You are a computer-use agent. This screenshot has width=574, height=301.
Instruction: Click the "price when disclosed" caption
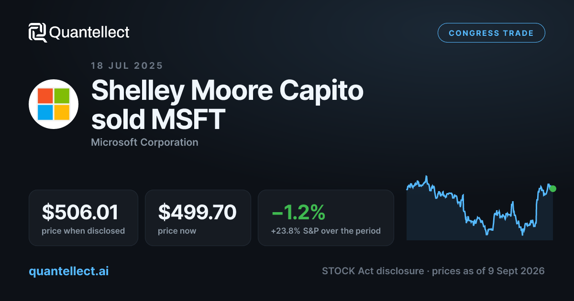[x=83, y=231]
